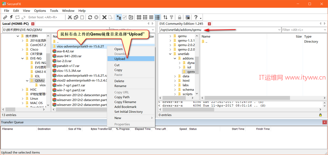328x155 pixels.
Task: Close the Local (HOME-PC) tab
Action: (33, 24)
